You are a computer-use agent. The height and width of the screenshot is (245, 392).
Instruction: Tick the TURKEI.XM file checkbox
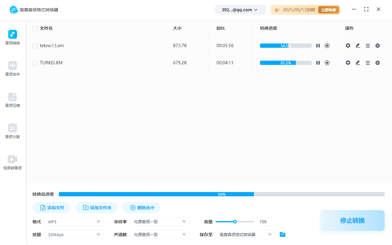(35, 63)
